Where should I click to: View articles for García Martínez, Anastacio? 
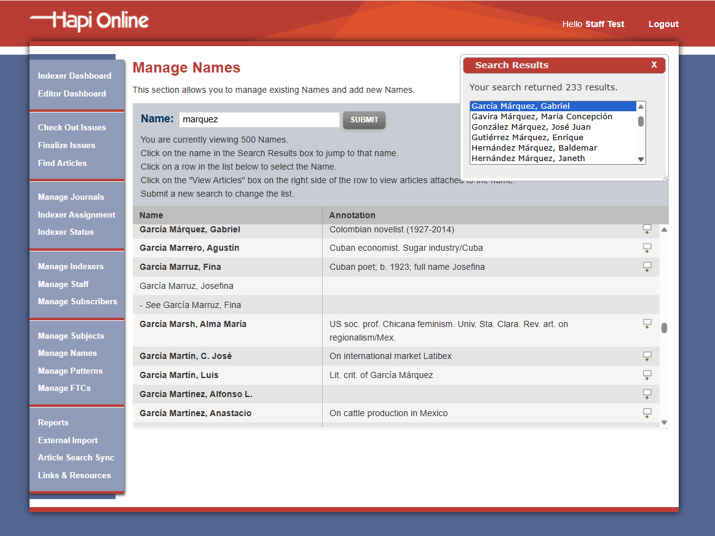pos(647,413)
